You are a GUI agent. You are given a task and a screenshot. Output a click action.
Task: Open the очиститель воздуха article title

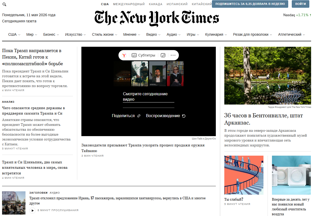(x=291, y=207)
